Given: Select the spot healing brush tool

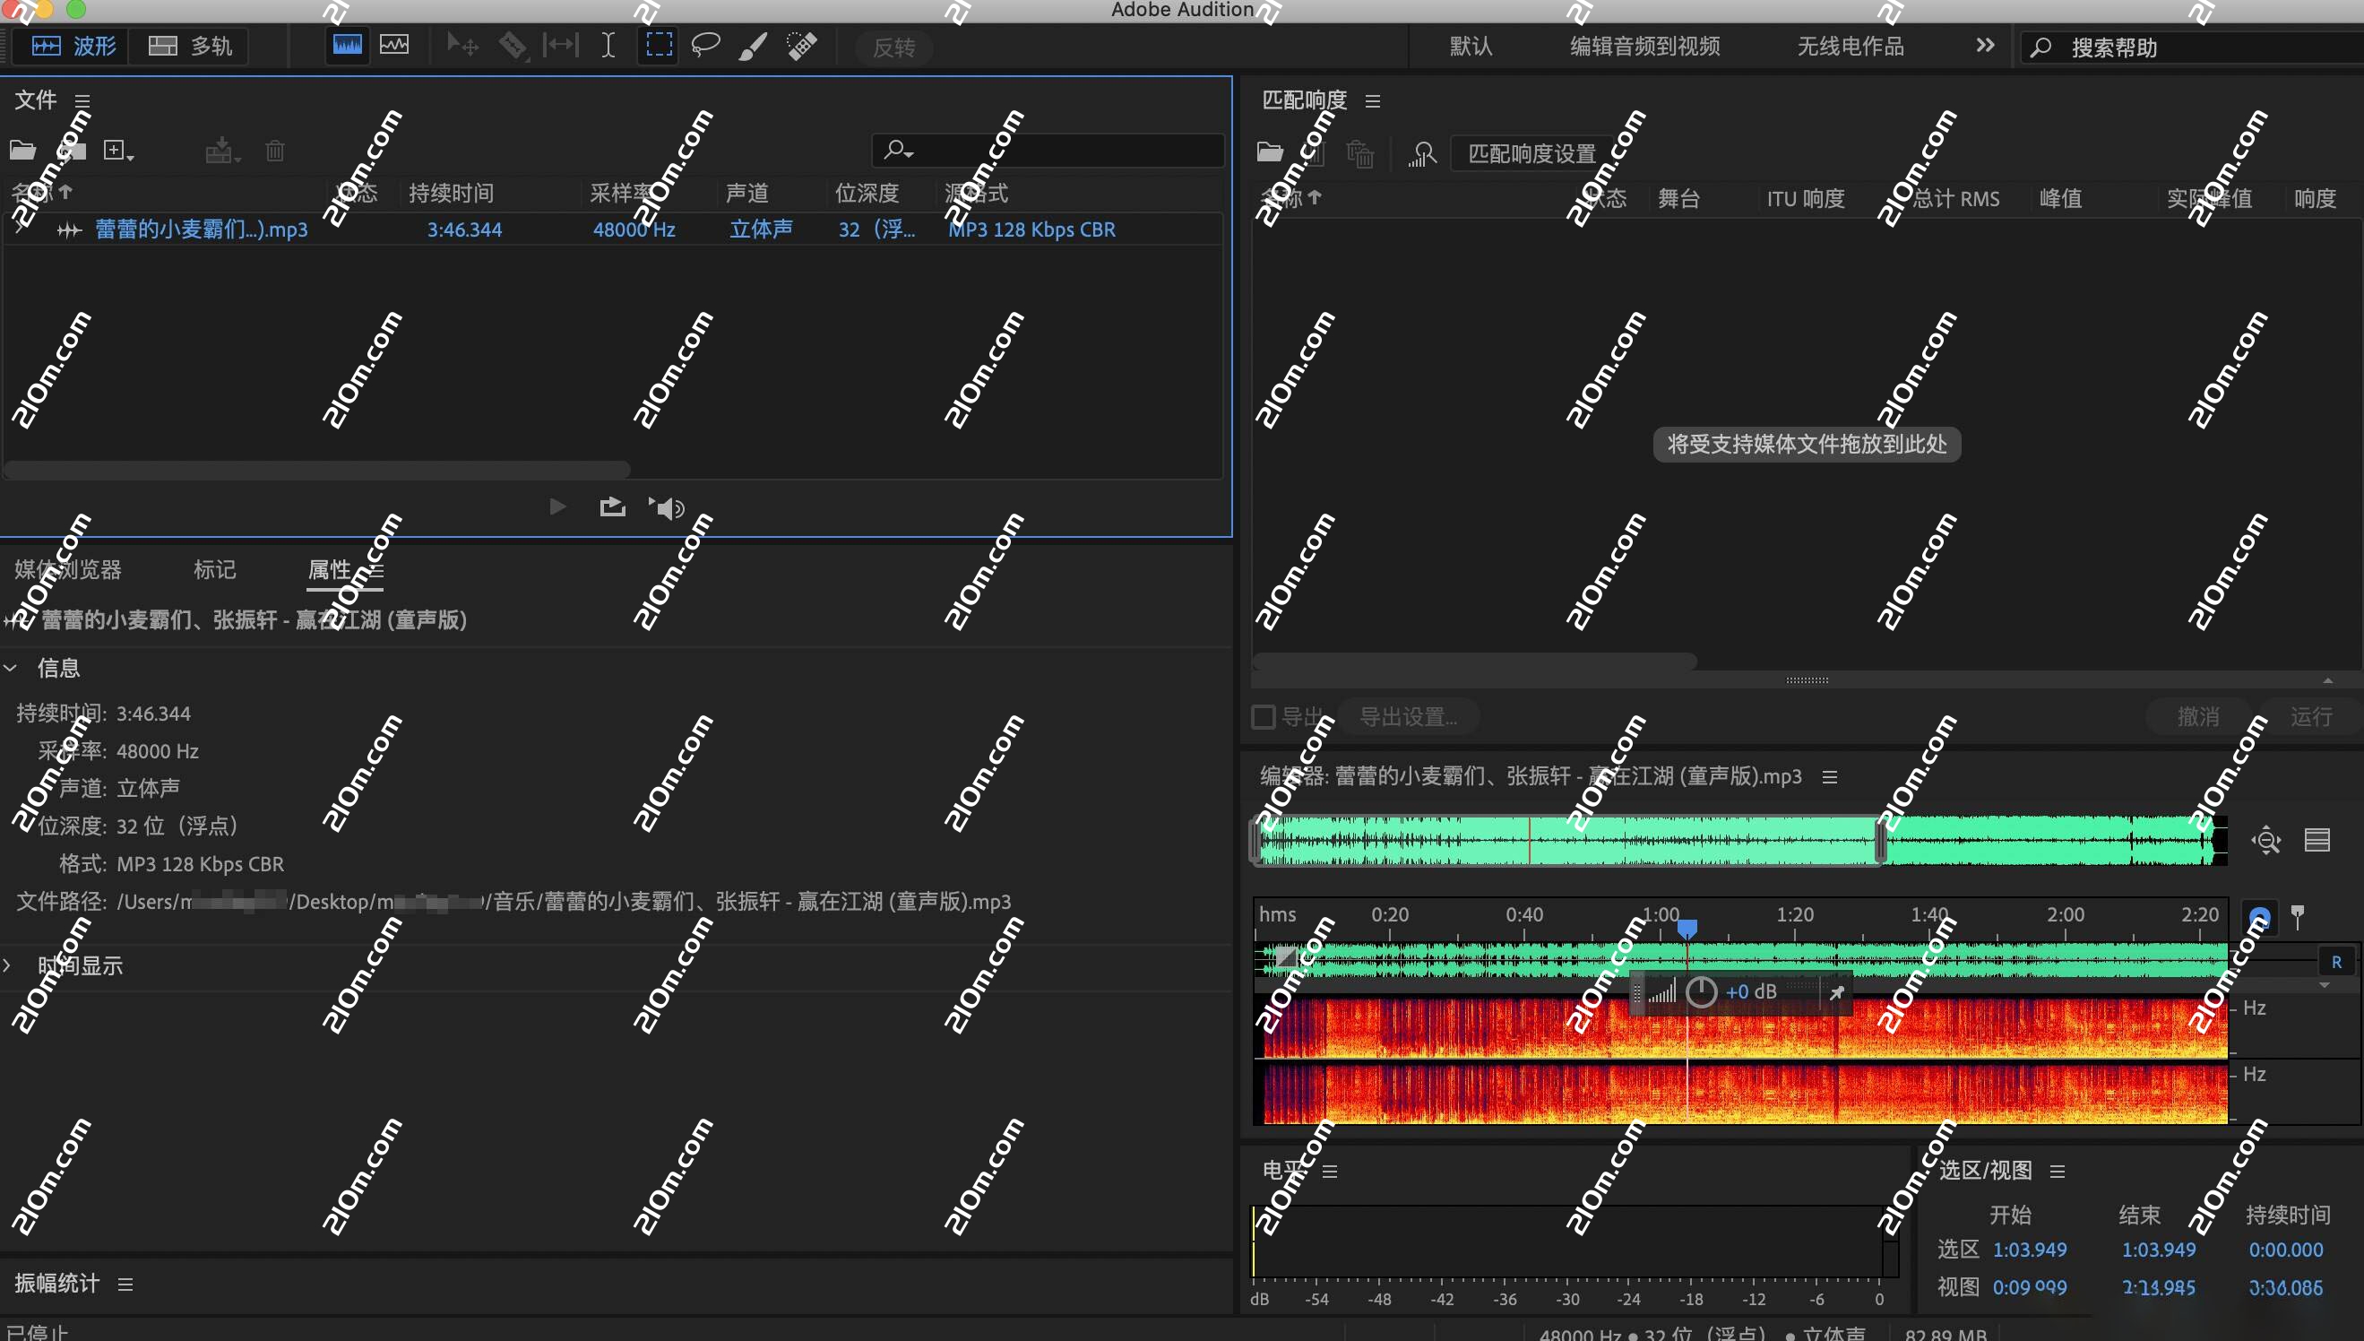Looking at the screenshot, I should 801,44.
